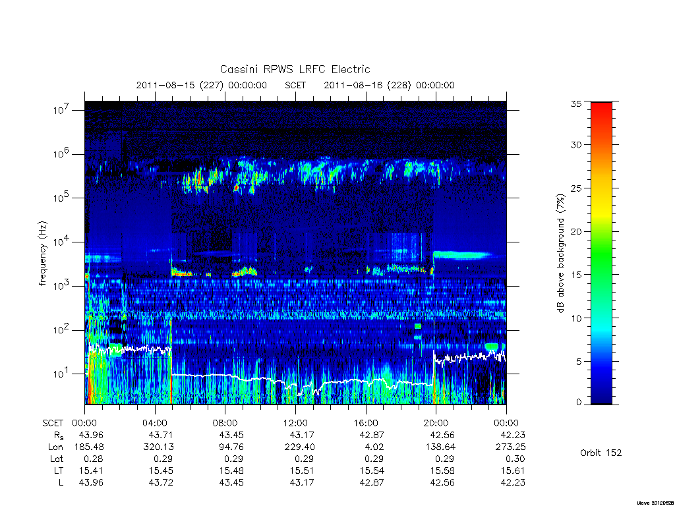The height and width of the screenshot is (506, 675).
Task: Click the colorbar value '35'
Action: tap(575, 103)
